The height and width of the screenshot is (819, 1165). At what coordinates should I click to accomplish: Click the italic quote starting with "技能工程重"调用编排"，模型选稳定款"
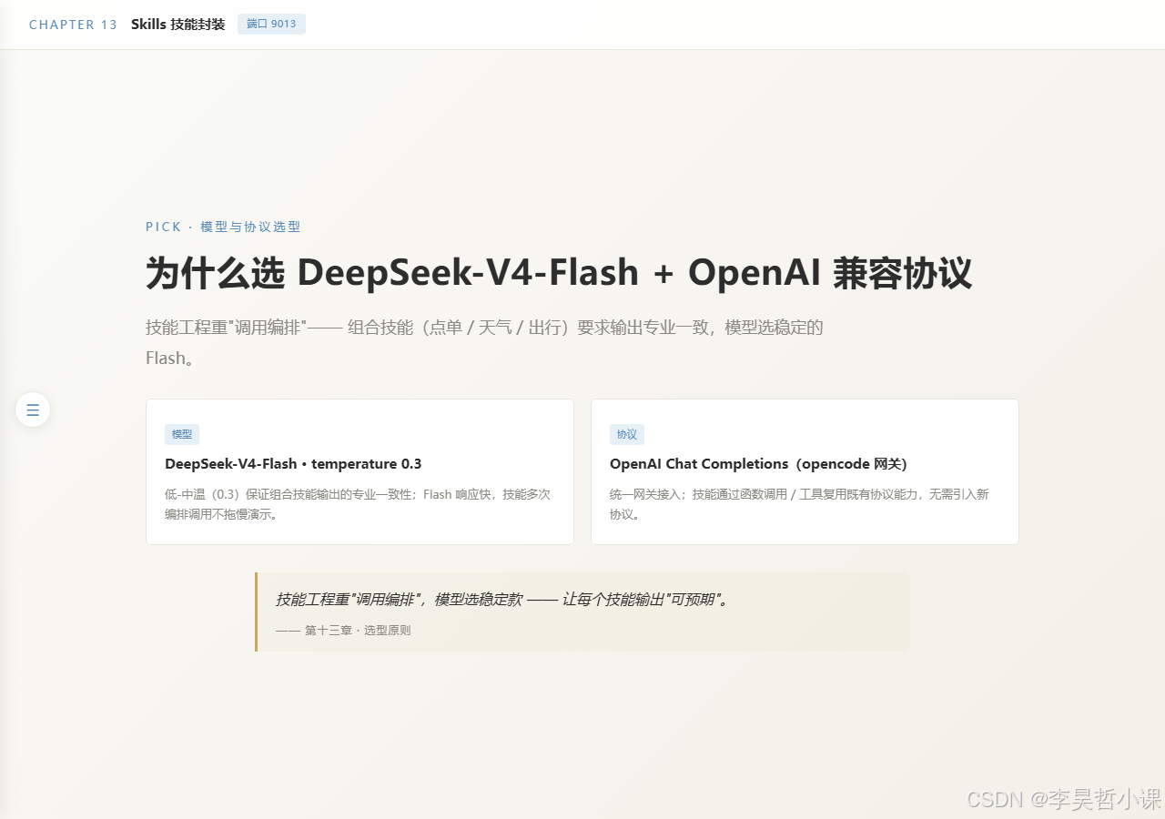[x=503, y=599]
